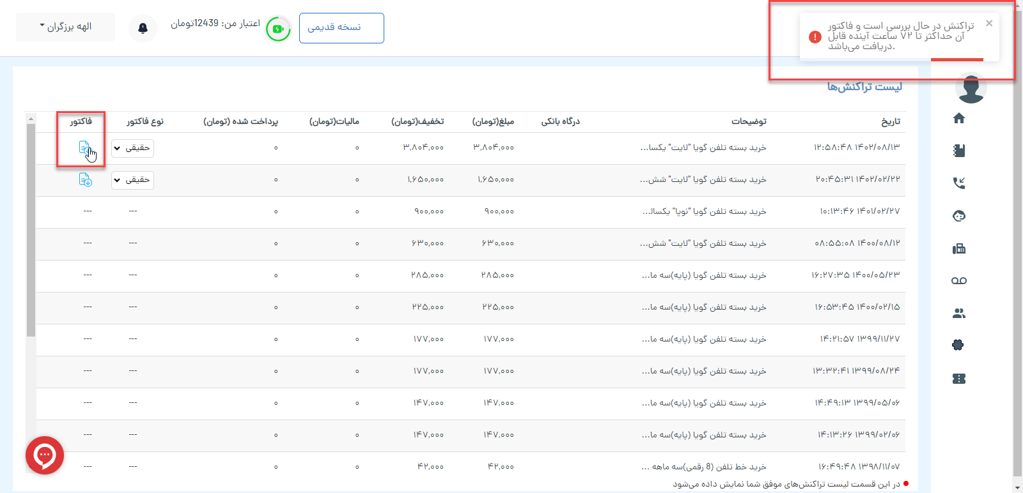
Task: Open the fax machine icon in sidebar
Action: pyautogui.click(x=958, y=249)
